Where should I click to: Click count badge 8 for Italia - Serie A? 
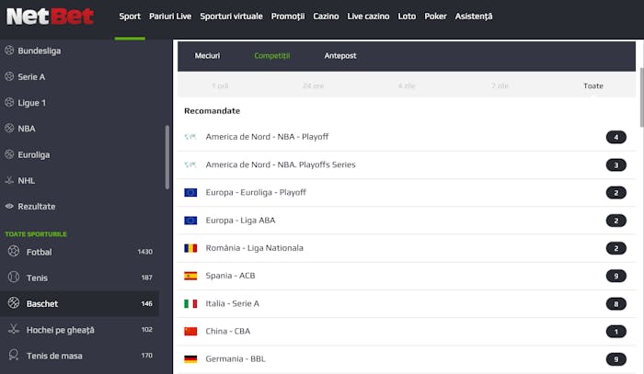tap(615, 304)
